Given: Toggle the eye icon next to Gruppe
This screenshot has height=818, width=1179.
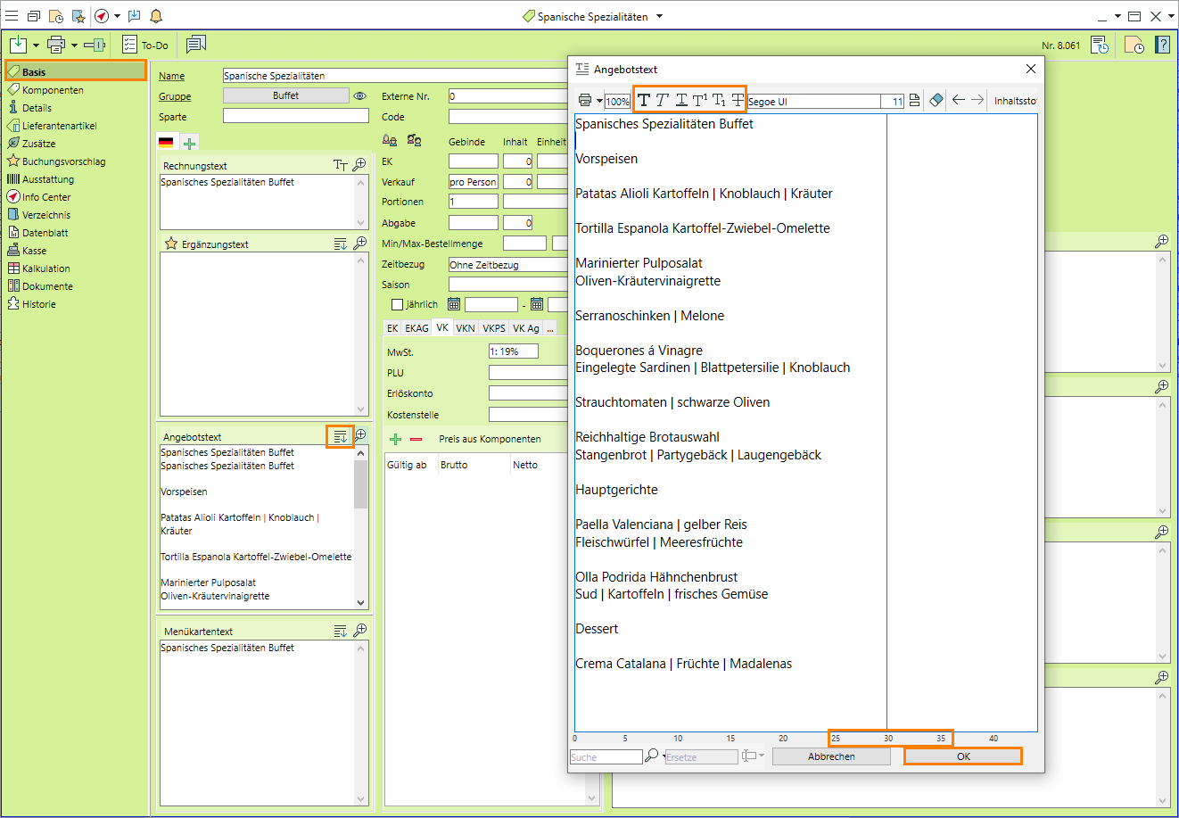Looking at the screenshot, I should pyautogui.click(x=360, y=96).
